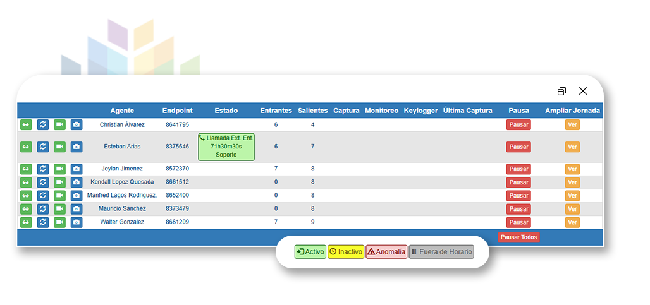Click the glasses monitor icon for Manfred Lagos Rodriguez

(26, 196)
